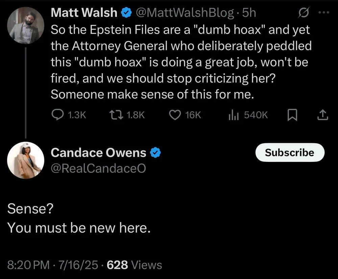Bookmark Matt Walsh's post
The height and width of the screenshot is (279, 338).
[x=292, y=115]
